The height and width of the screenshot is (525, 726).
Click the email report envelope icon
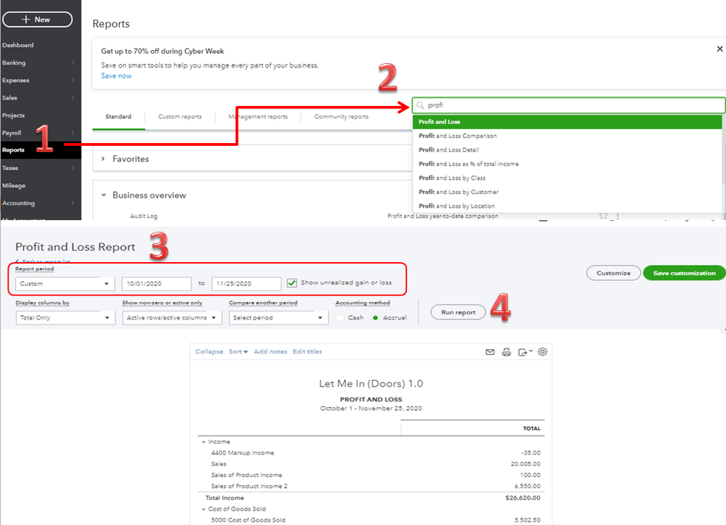(490, 352)
